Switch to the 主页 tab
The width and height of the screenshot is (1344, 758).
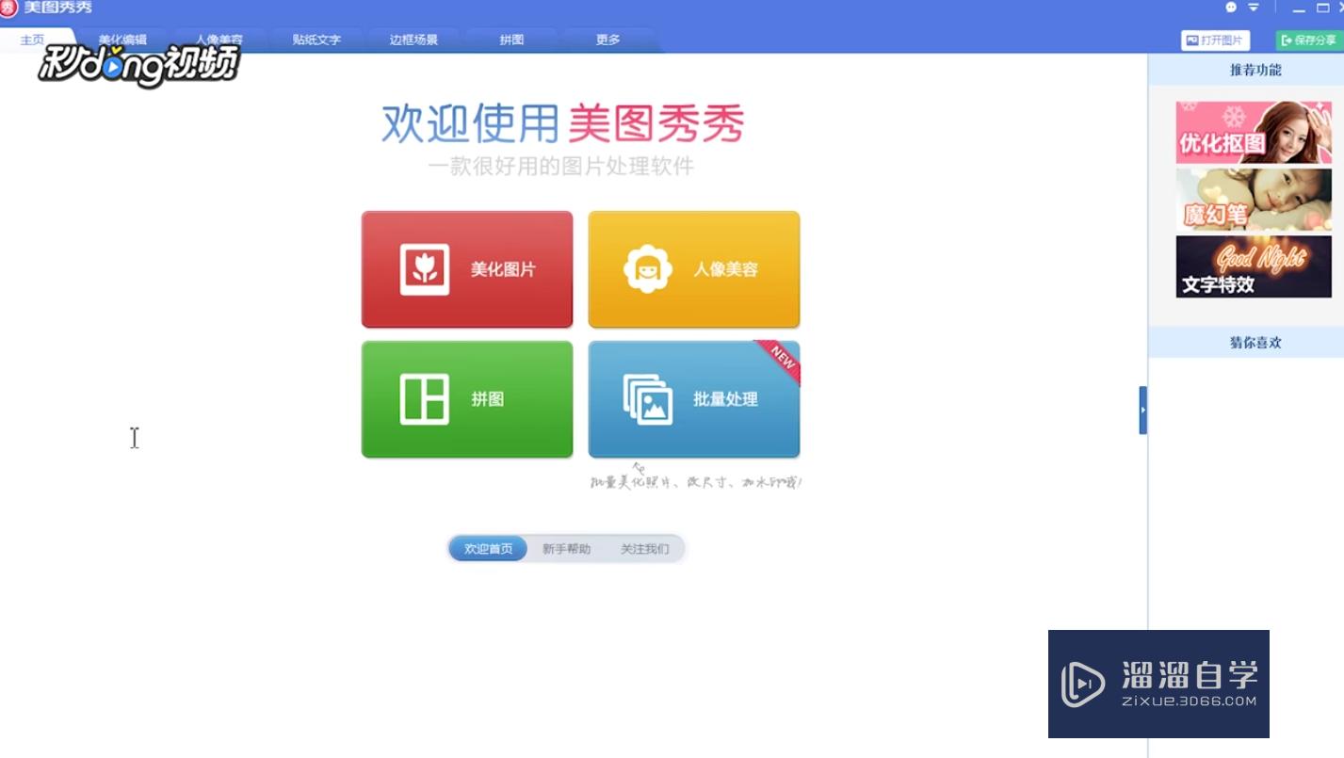[33, 40]
